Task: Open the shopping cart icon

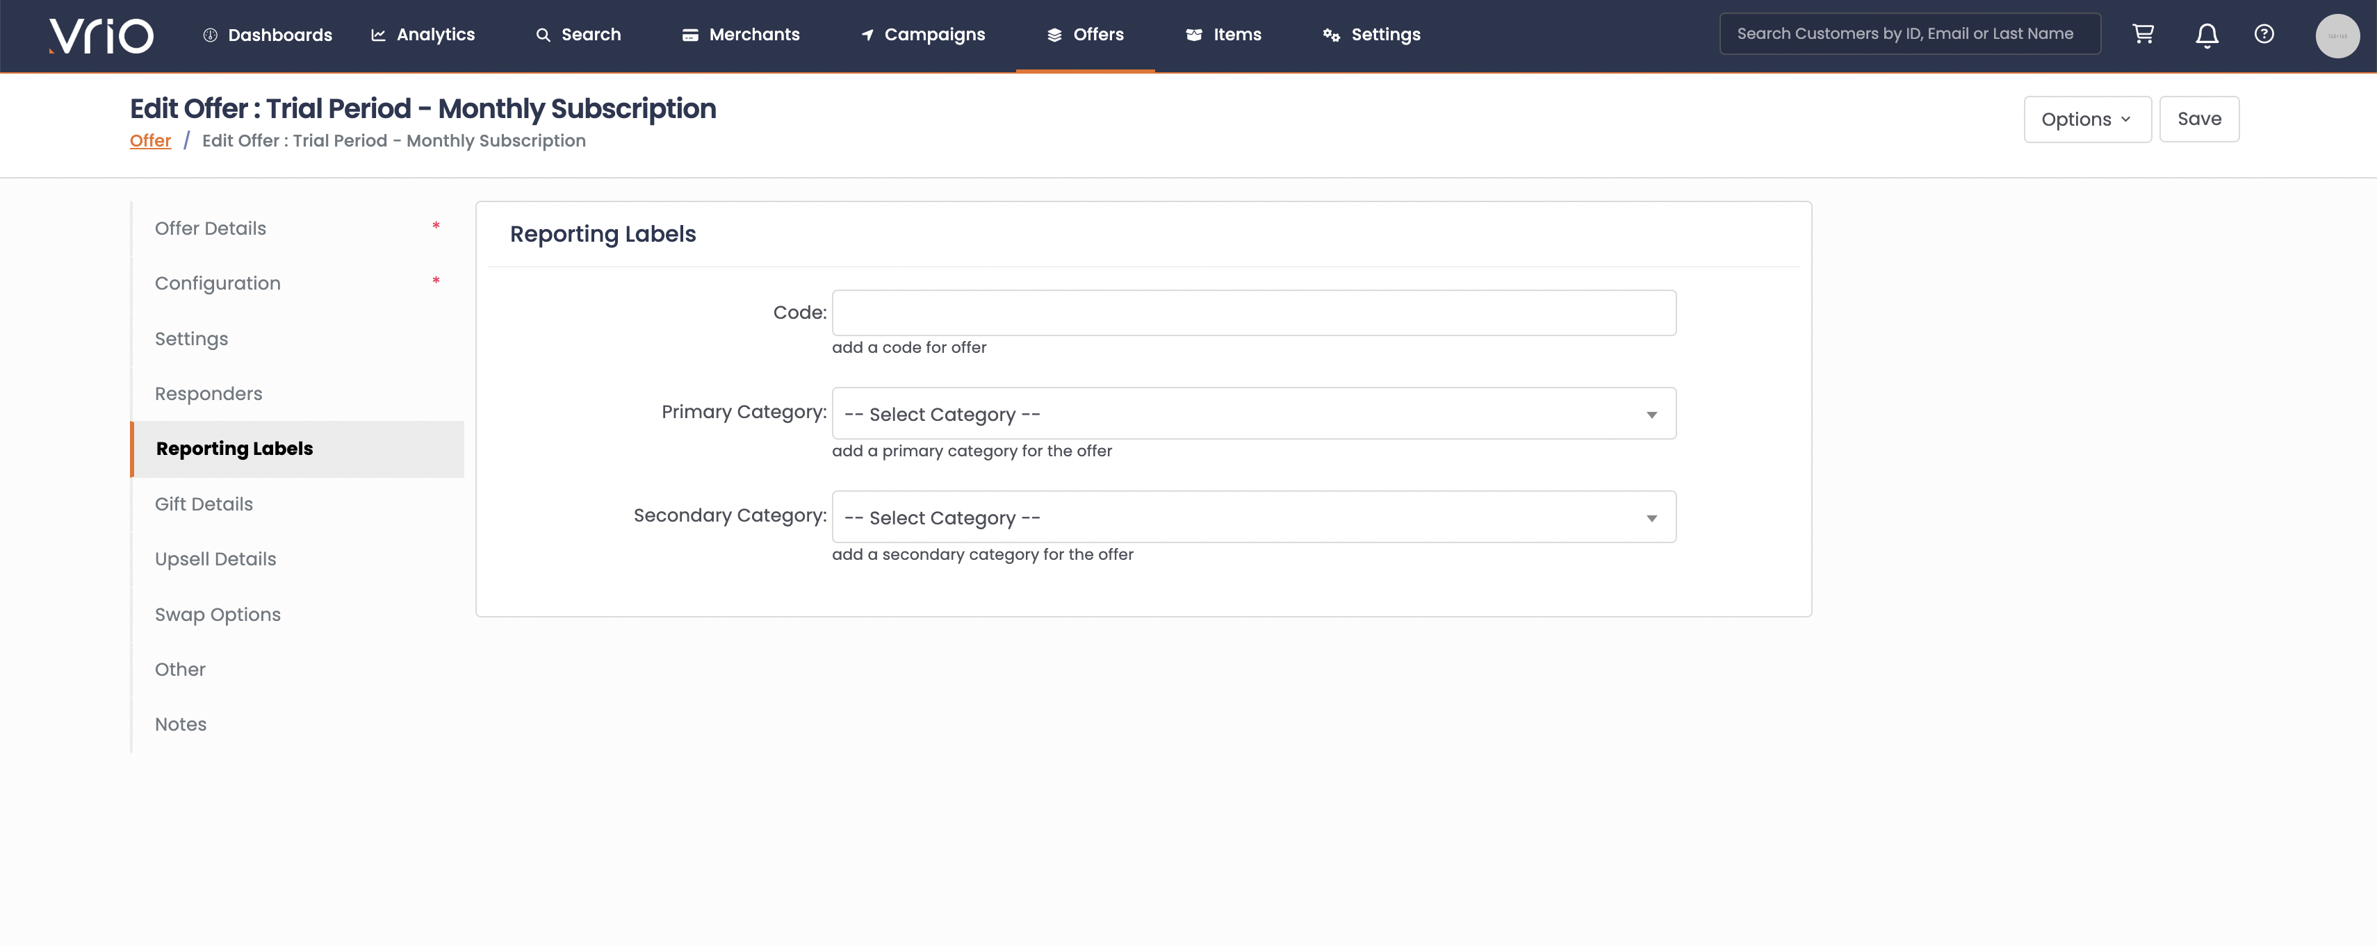Action: (2143, 34)
